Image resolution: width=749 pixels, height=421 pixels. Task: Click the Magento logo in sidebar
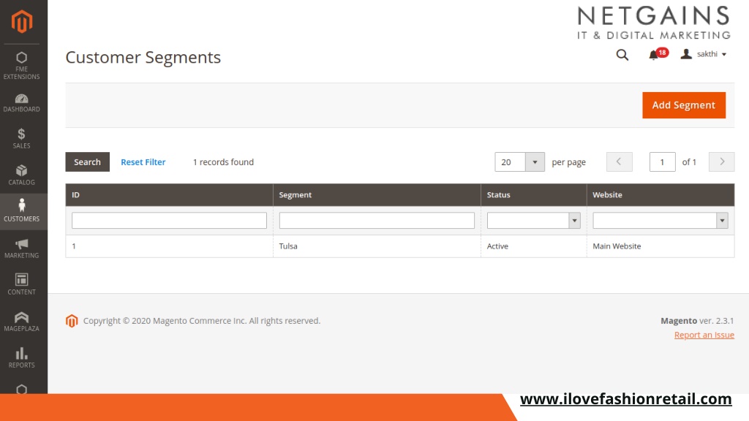click(x=22, y=21)
